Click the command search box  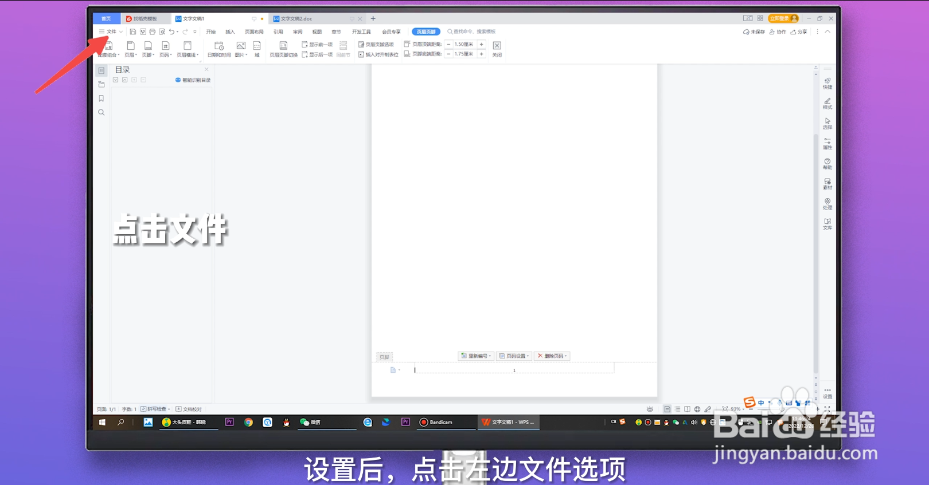tap(472, 31)
